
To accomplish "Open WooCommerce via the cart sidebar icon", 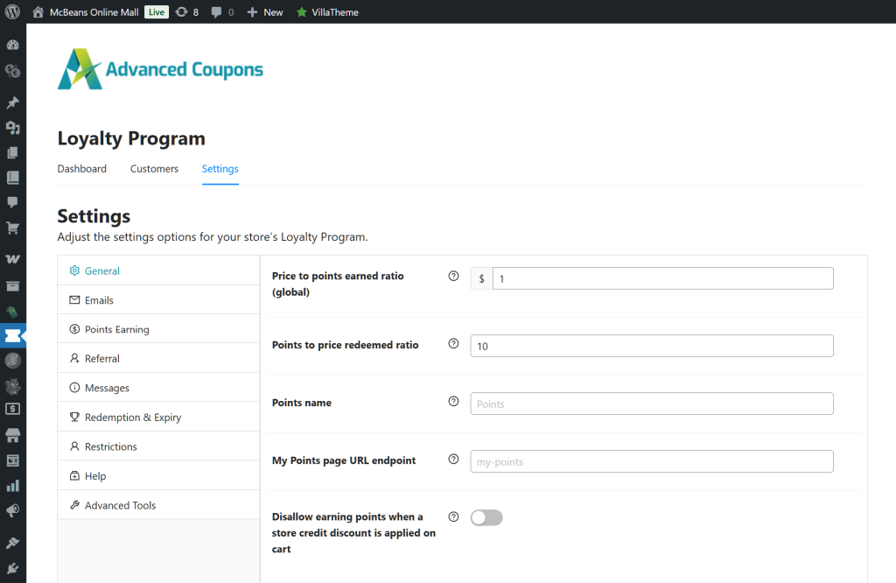I will (13, 228).
